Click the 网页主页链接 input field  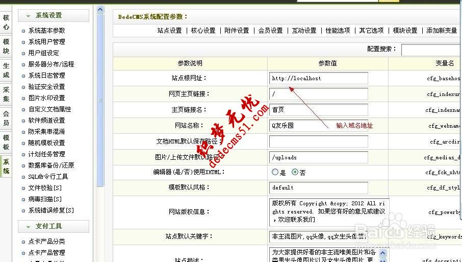[x=319, y=94]
